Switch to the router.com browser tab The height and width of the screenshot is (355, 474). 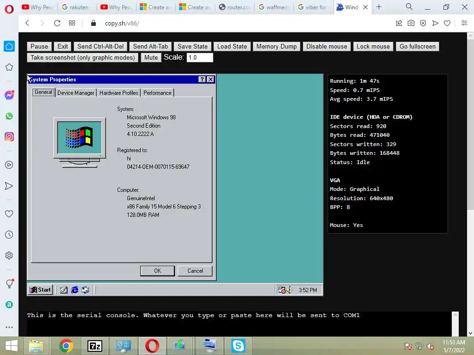[235, 7]
